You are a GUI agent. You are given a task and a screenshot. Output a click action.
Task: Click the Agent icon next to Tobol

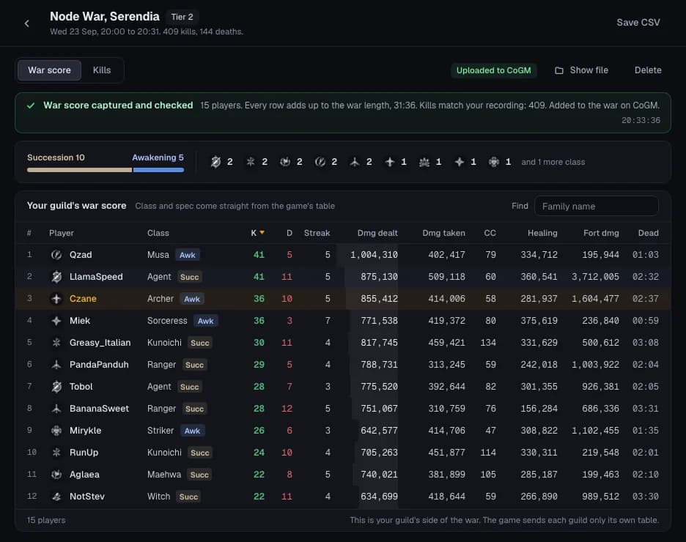coord(56,387)
